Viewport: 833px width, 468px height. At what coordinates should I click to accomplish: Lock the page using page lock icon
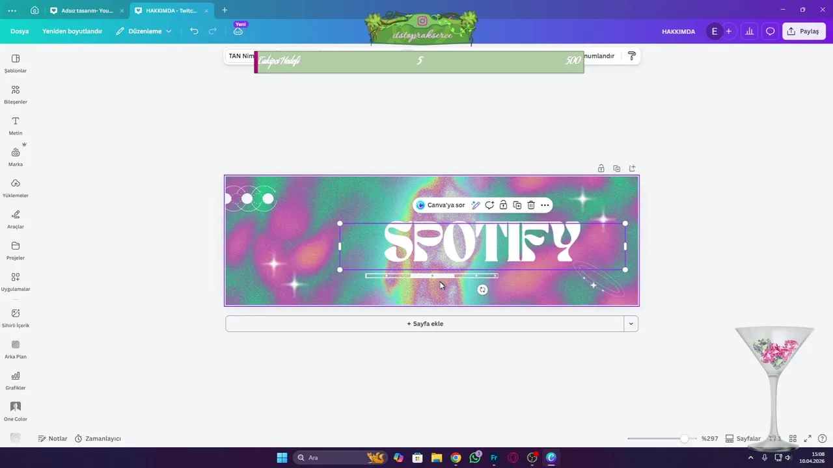click(x=601, y=168)
